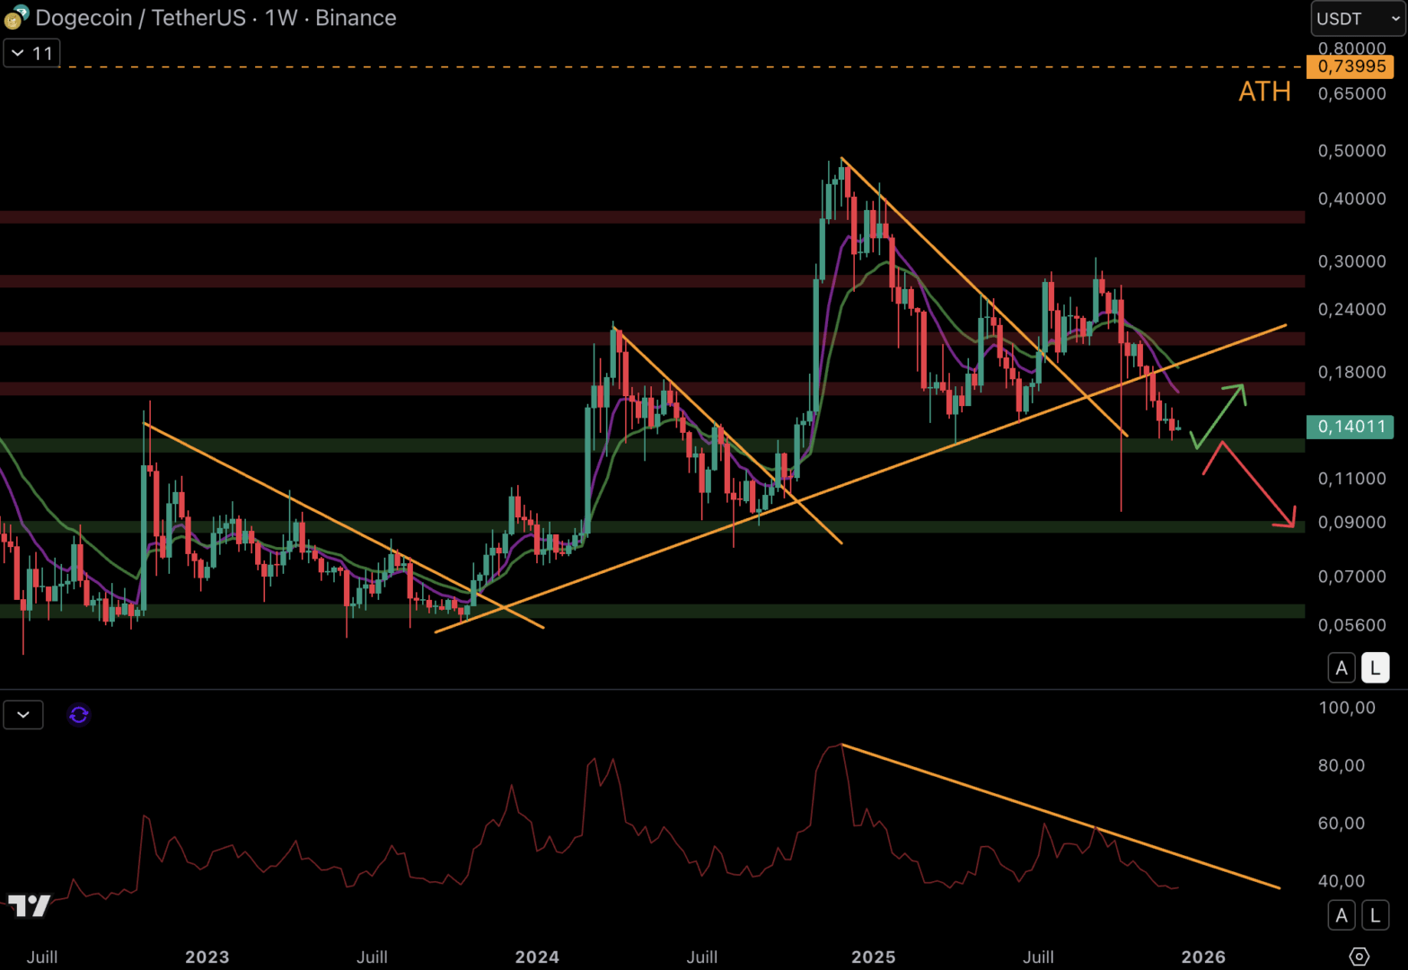Click the purple refresh icon in the indicator pane
This screenshot has height=970, width=1408.
(x=79, y=715)
